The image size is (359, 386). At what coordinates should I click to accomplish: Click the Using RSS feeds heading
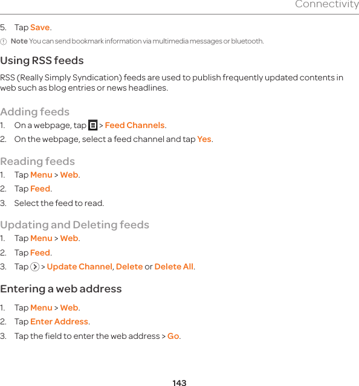click(42, 60)
